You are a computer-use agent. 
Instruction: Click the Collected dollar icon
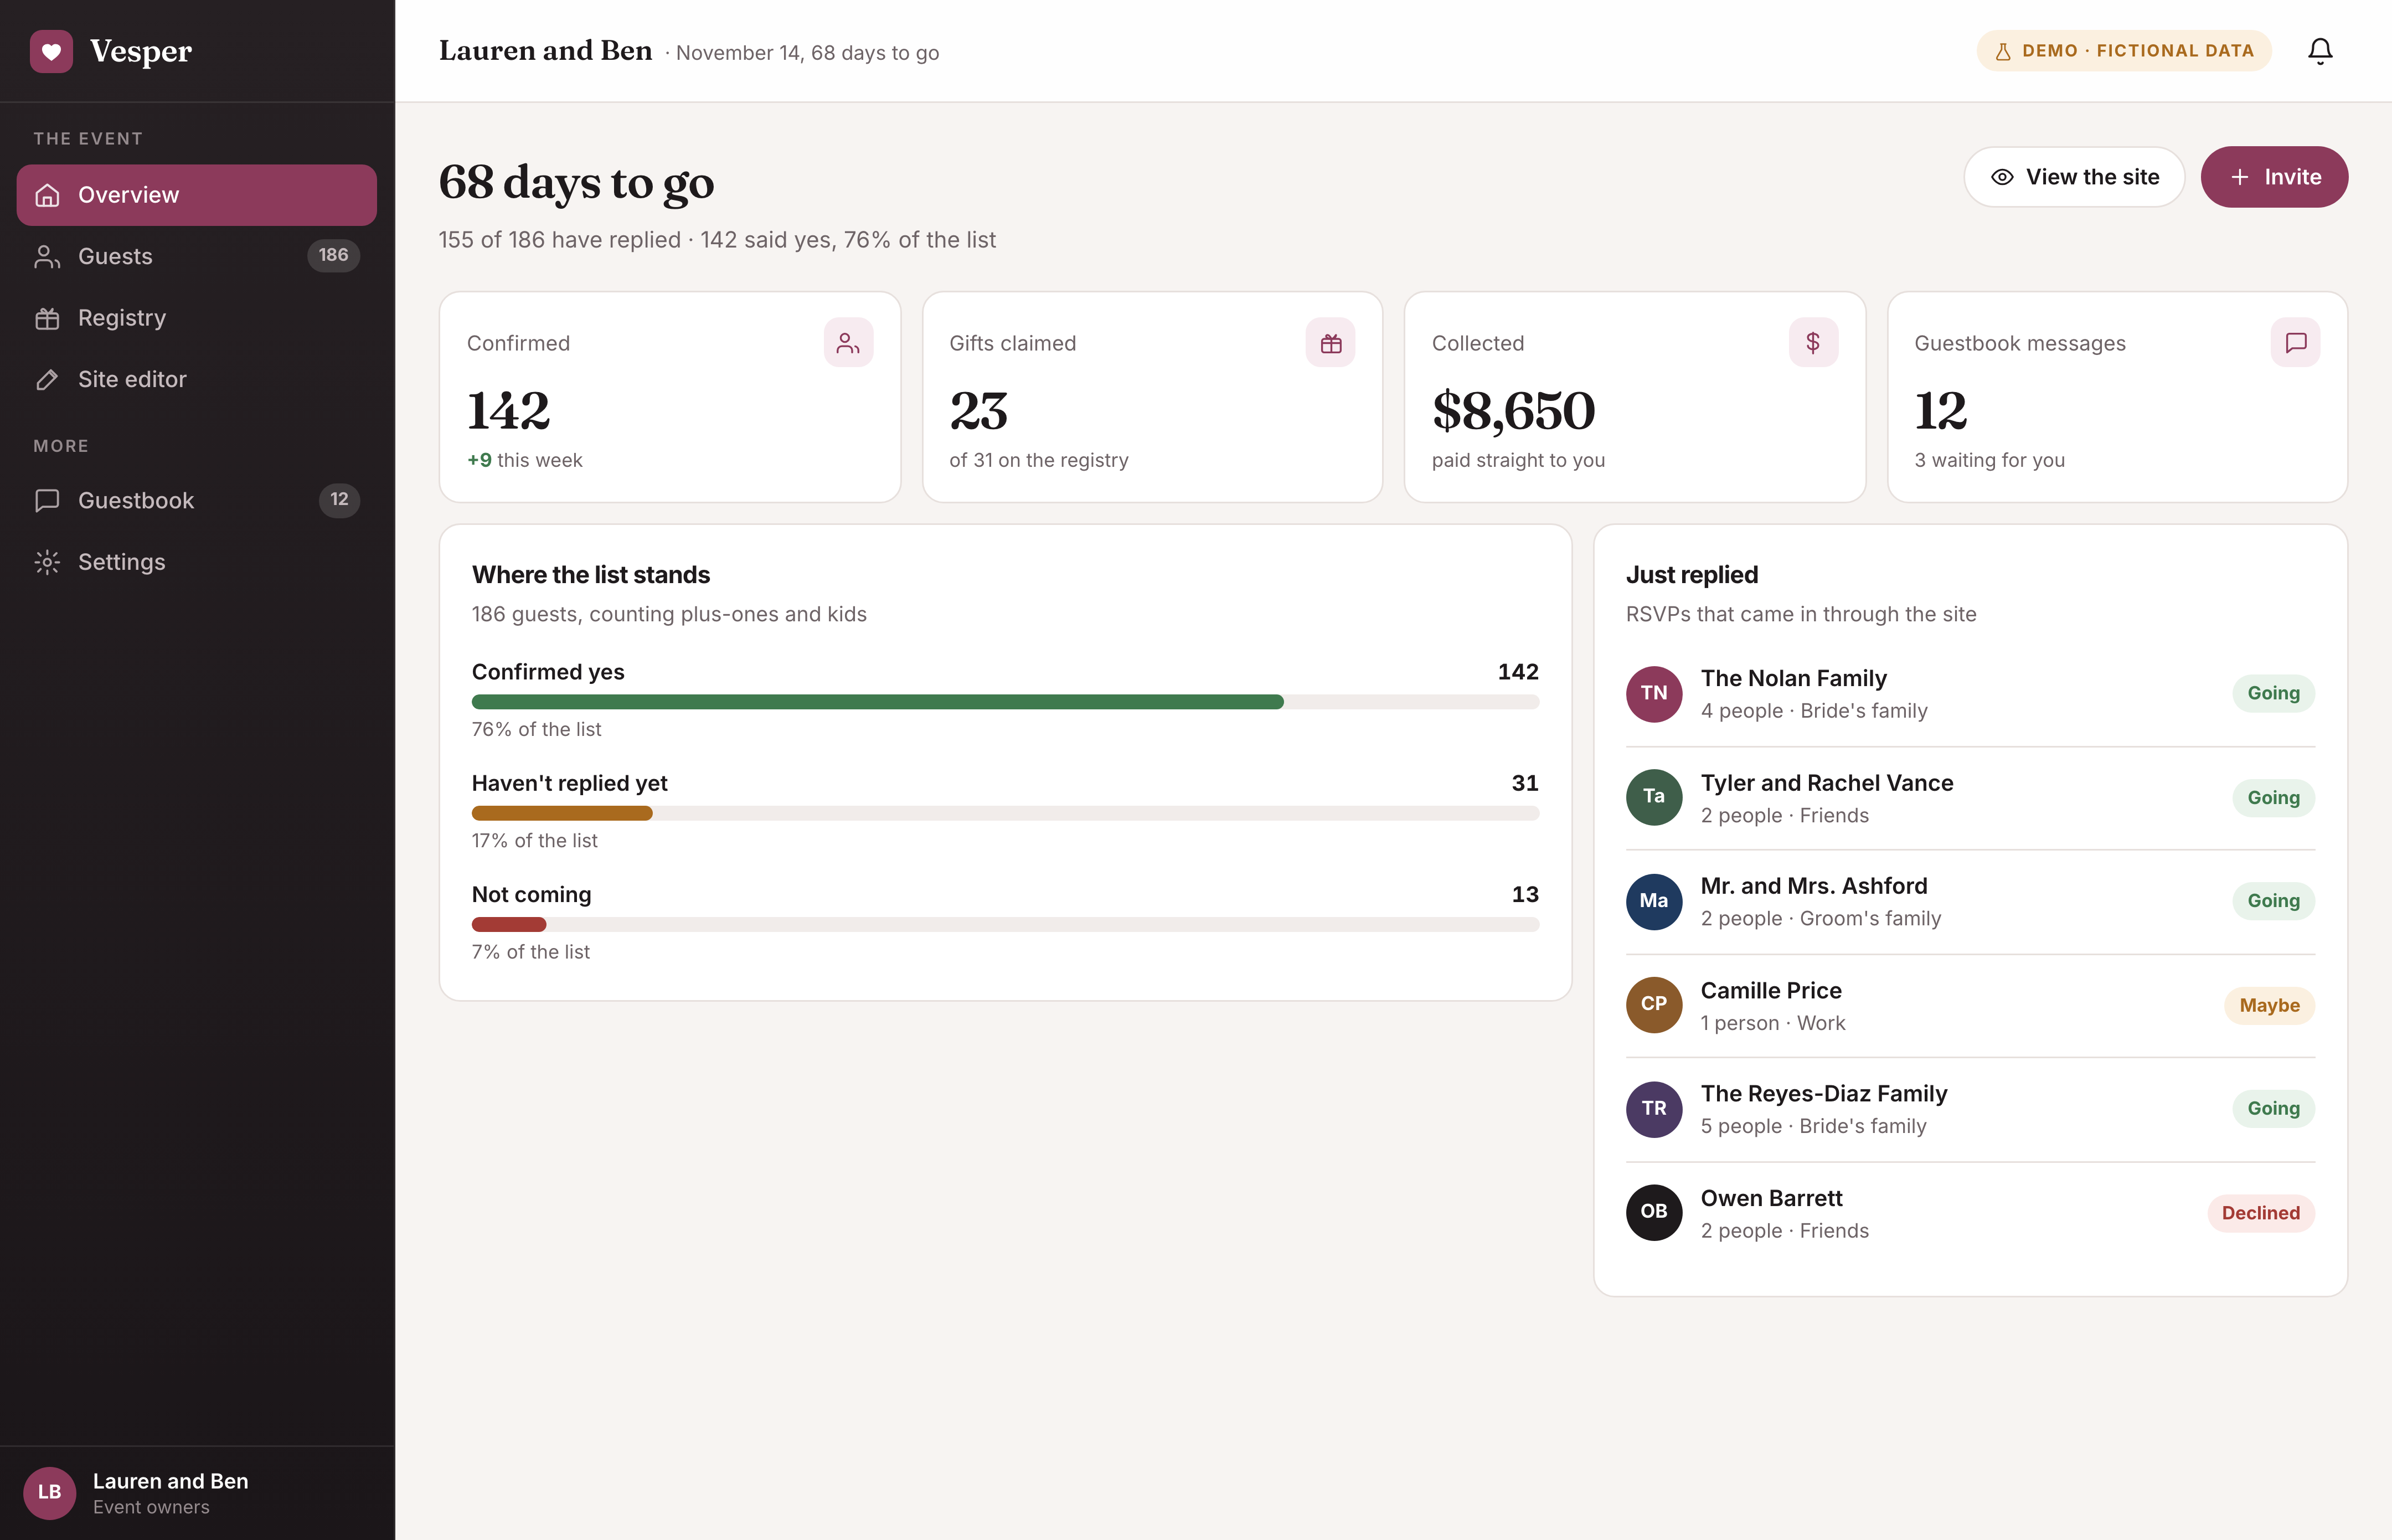point(1813,343)
